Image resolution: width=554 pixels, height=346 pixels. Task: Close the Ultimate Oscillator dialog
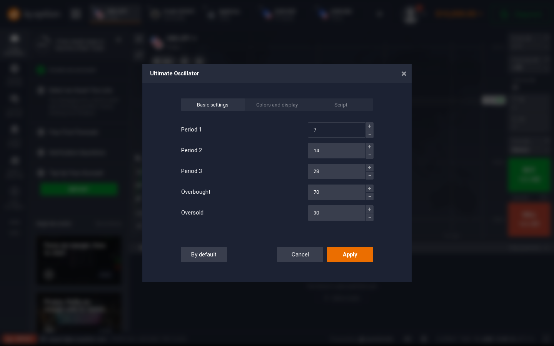(x=404, y=74)
